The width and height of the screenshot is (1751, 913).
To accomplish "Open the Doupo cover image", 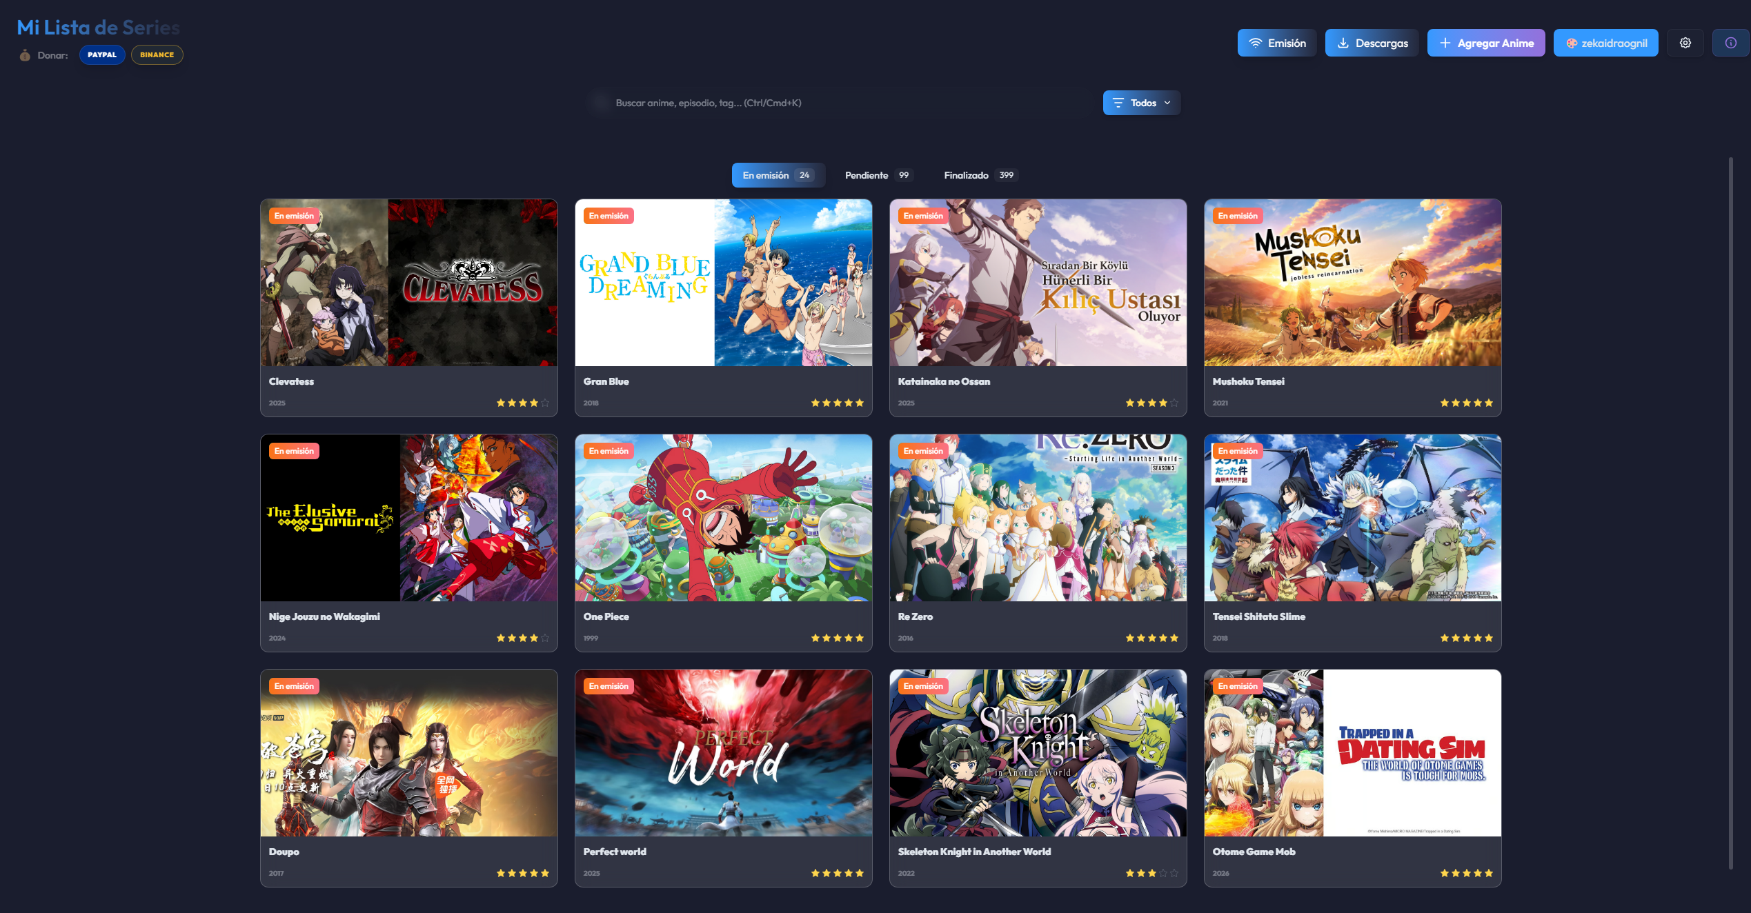I will 409,753.
